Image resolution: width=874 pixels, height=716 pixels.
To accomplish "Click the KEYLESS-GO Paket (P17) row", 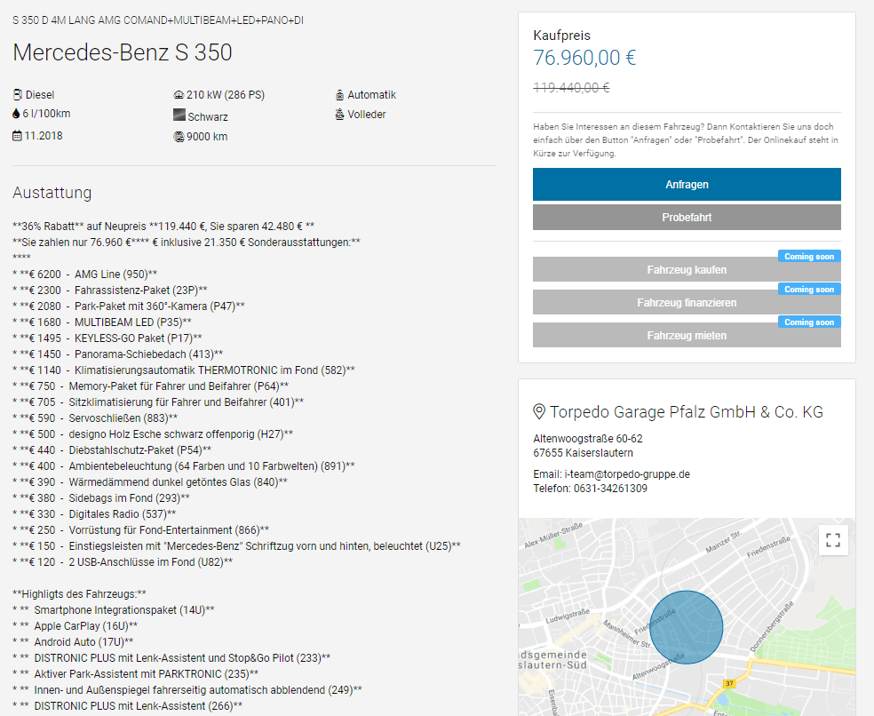I will pos(107,338).
